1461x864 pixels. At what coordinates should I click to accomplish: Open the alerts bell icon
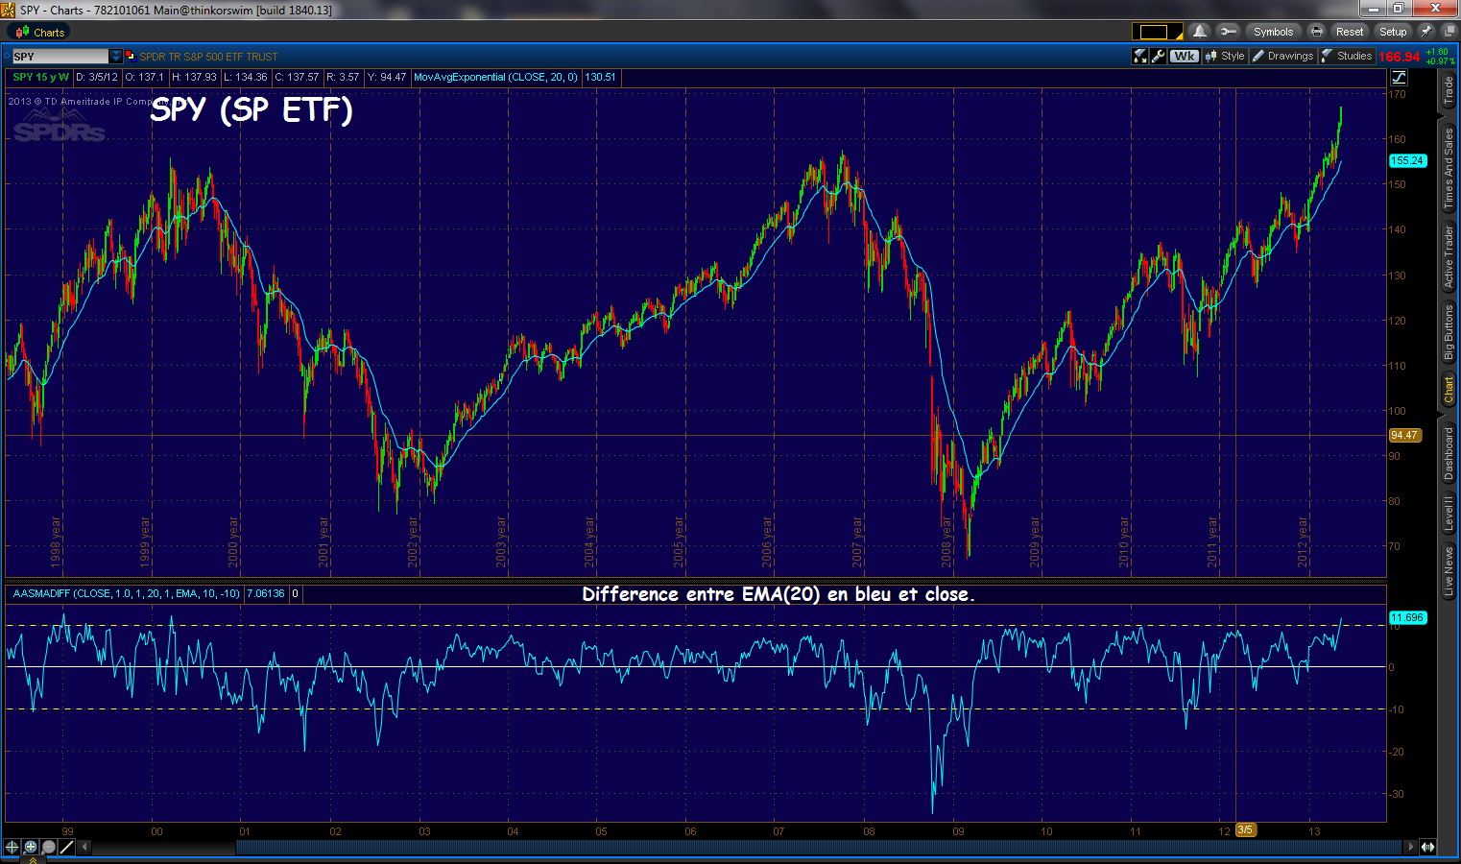click(x=1199, y=32)
